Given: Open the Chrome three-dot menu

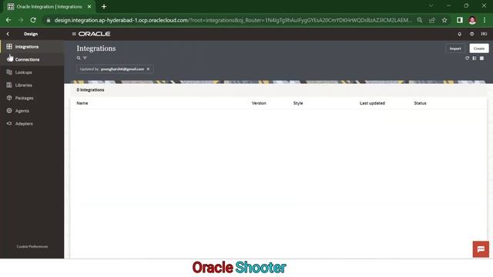Looking at the screenshot, I should pyautogui.click(x=485, y=20).
